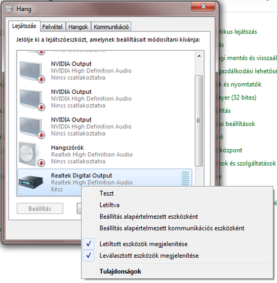This screenshot has height=283, width=277.
Task: Select the Realtek Digital Output name
Action: click(81, 176)
